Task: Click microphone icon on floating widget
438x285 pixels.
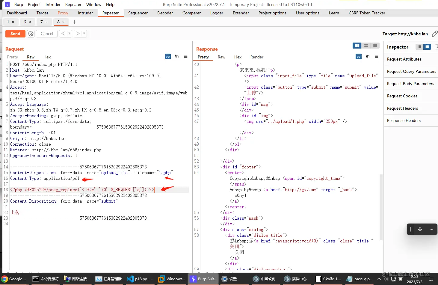Action: point(420,229)
